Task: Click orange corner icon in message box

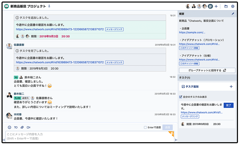Action: [171, 134]
